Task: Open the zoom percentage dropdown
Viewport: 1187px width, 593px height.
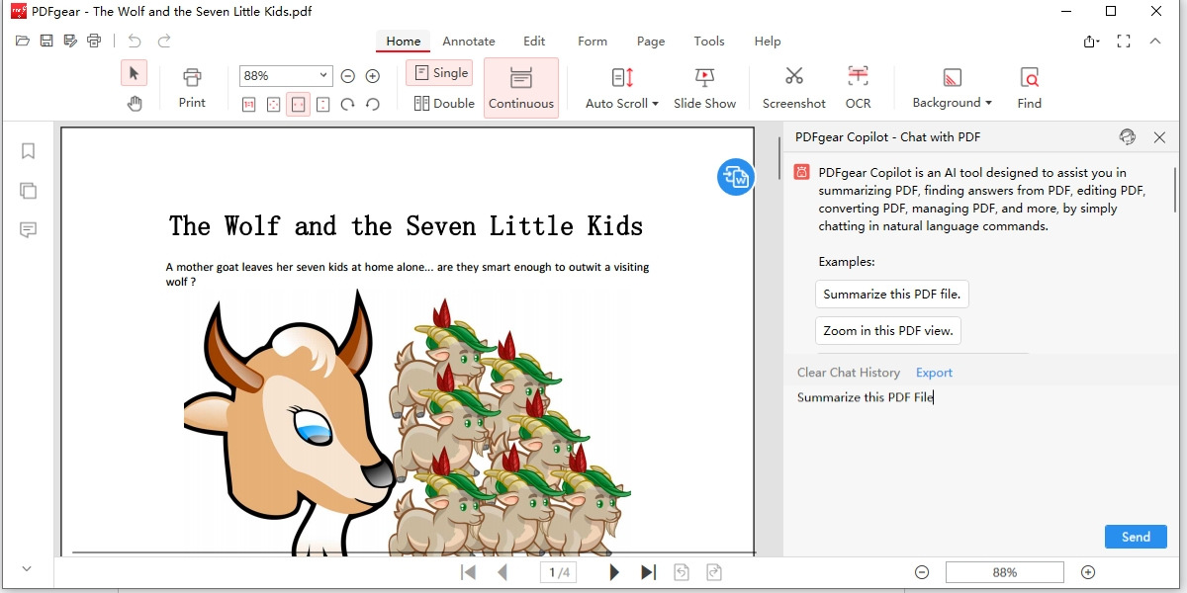Action: pyautogui.click(x=323, y=75)
